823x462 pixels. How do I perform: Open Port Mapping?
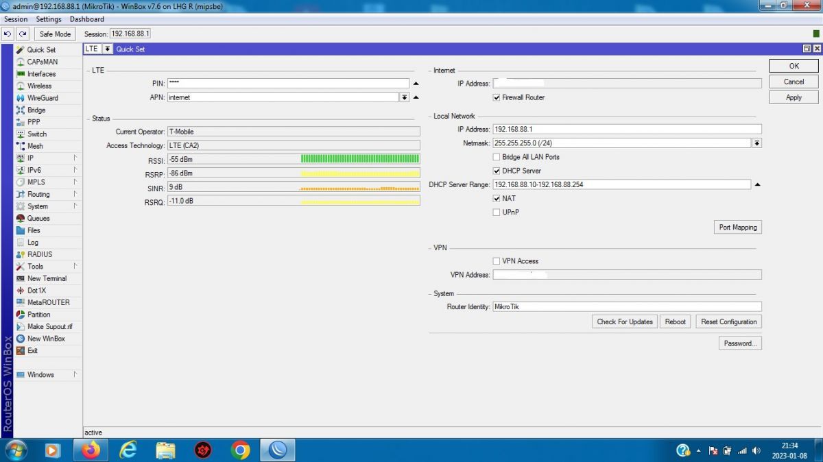738,227
